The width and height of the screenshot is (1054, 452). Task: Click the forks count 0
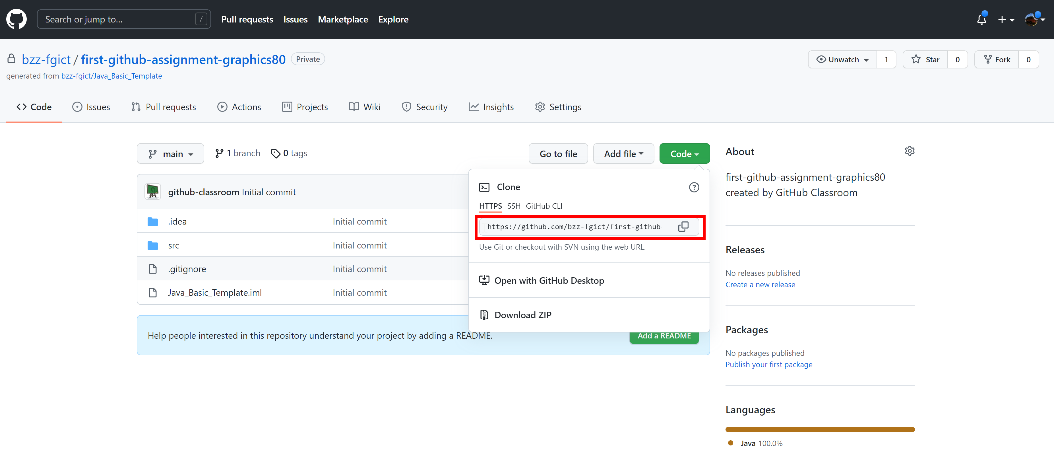(x=1028, y=59)
